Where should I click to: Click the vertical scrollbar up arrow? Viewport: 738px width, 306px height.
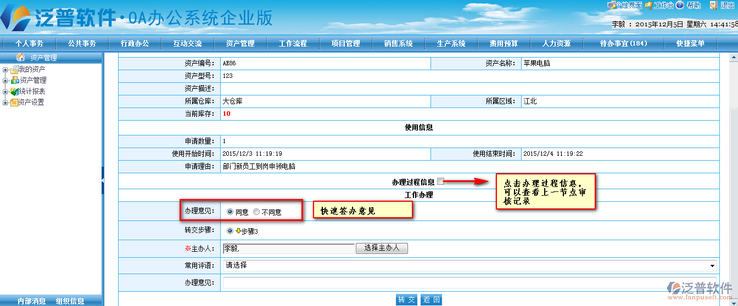tap(733, 57)
